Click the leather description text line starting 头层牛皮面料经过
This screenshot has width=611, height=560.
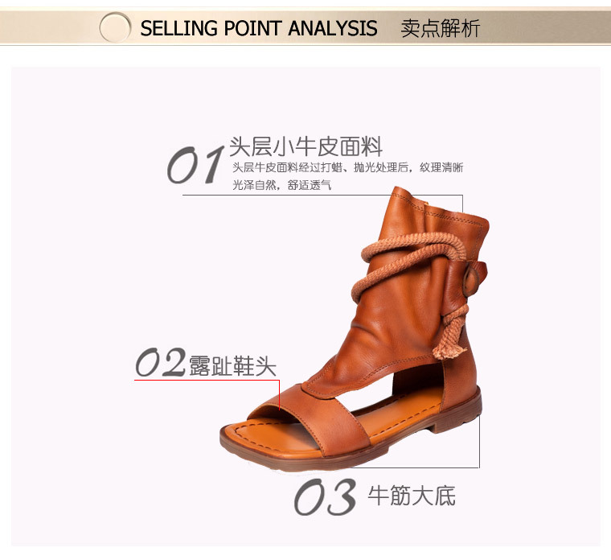point(347,167)
